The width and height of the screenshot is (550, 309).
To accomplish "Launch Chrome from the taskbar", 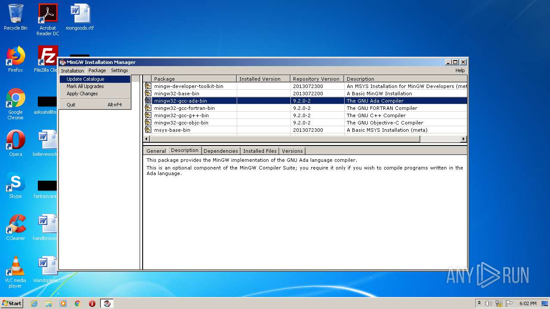I will [78, 303].
